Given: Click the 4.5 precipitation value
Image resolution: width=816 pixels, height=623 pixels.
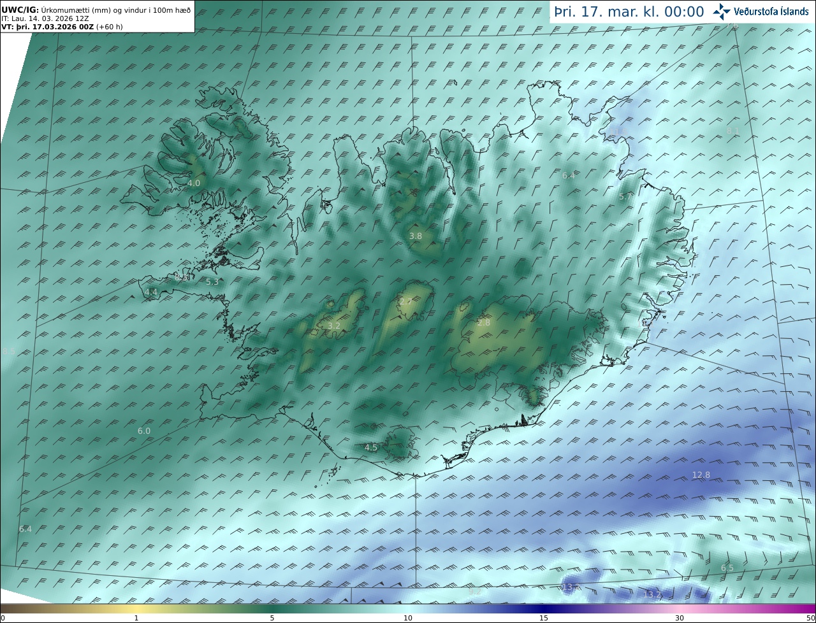Looking at the screenshot, I should pos(371,448).
